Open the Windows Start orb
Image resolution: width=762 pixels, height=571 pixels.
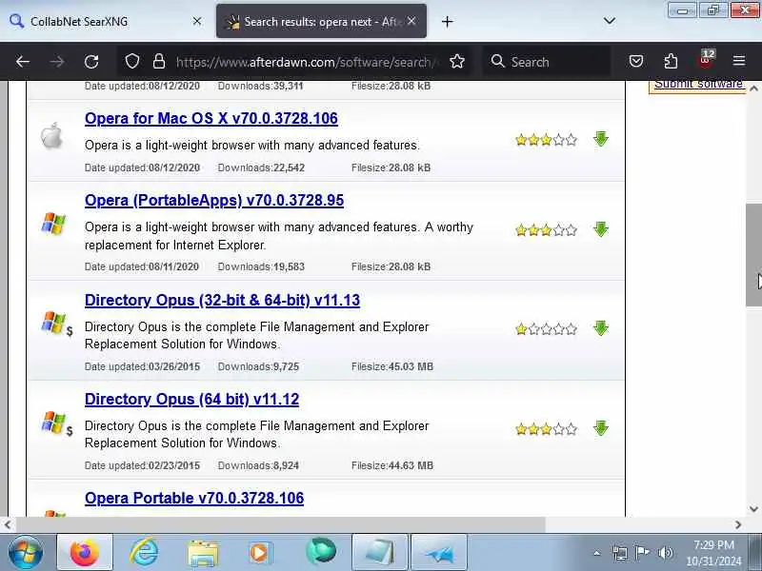(26, 552)
